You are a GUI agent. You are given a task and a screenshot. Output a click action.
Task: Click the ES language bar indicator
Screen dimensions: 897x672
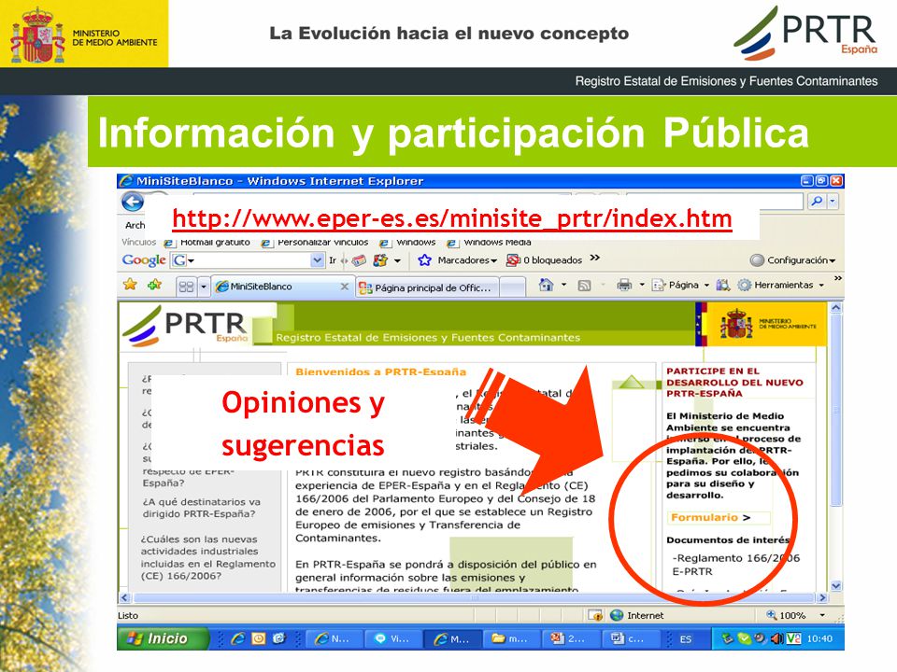[x=685, y=638]
